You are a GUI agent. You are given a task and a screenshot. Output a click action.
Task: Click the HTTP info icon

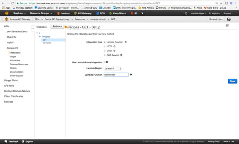coord(114,46)
